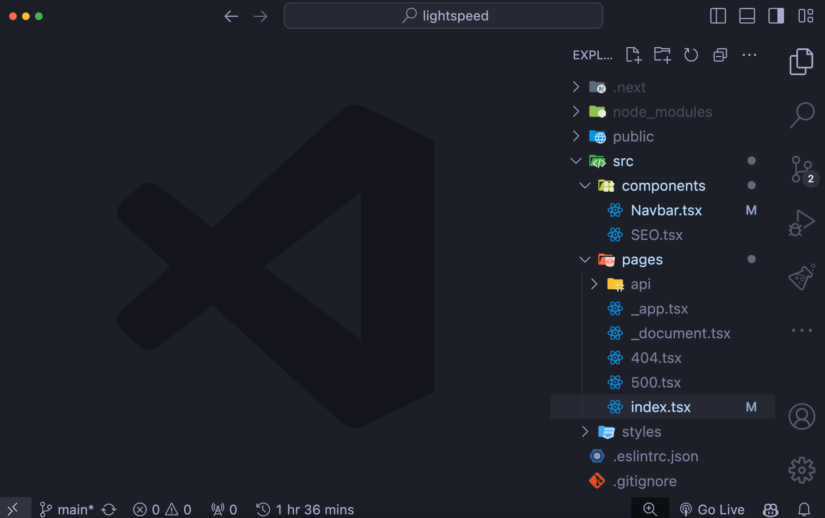825x518 pixels.
Task: Open the Copilot status icon
Action: pos(770,509)
